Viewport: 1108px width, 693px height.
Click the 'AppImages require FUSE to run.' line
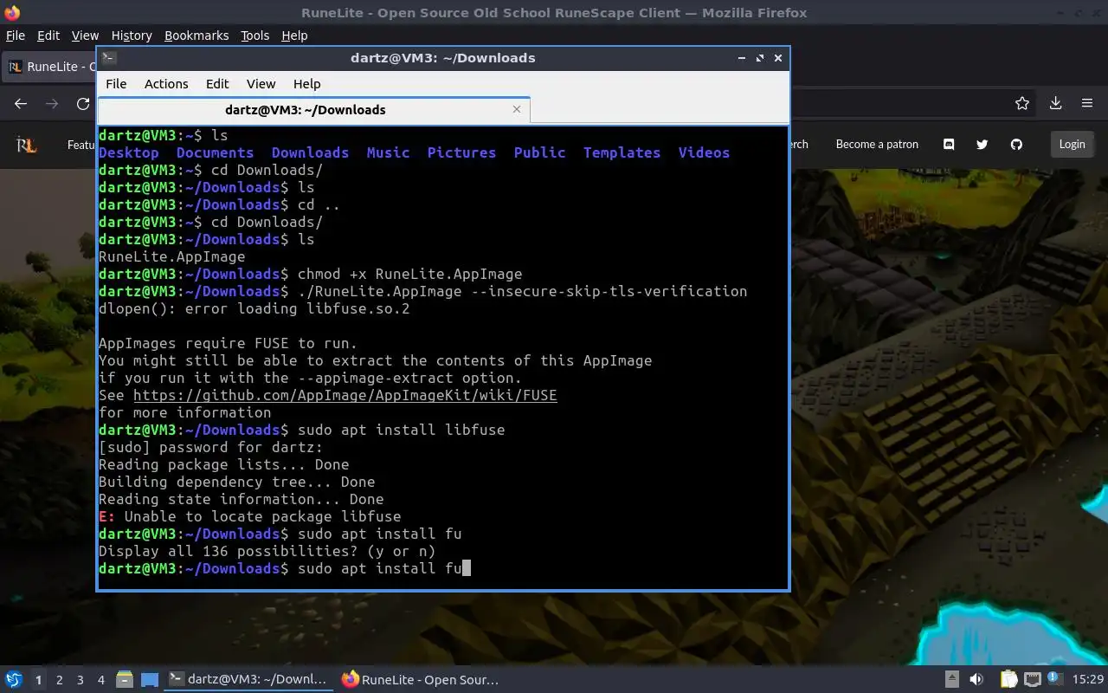pos(229,343)
